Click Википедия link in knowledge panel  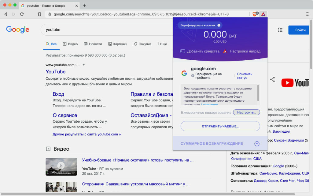click(x=281, y=131)
